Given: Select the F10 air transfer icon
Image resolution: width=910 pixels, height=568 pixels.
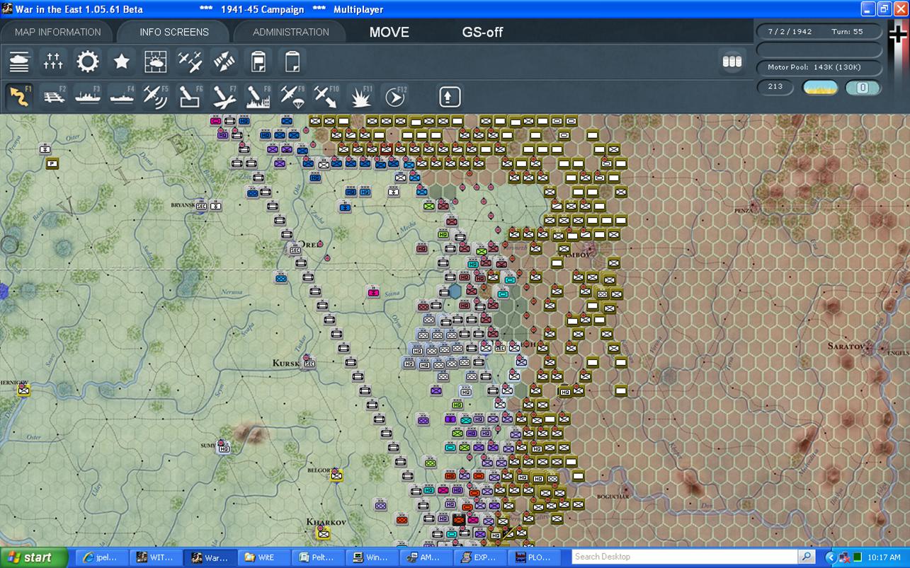Looking at the screenshot, I should tap(326, 96).
